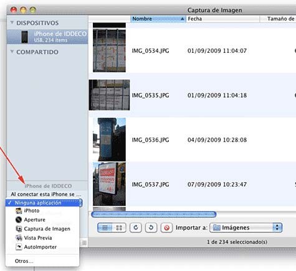Toggle the Nombre sort direction arrow

[x=182, y=19]
